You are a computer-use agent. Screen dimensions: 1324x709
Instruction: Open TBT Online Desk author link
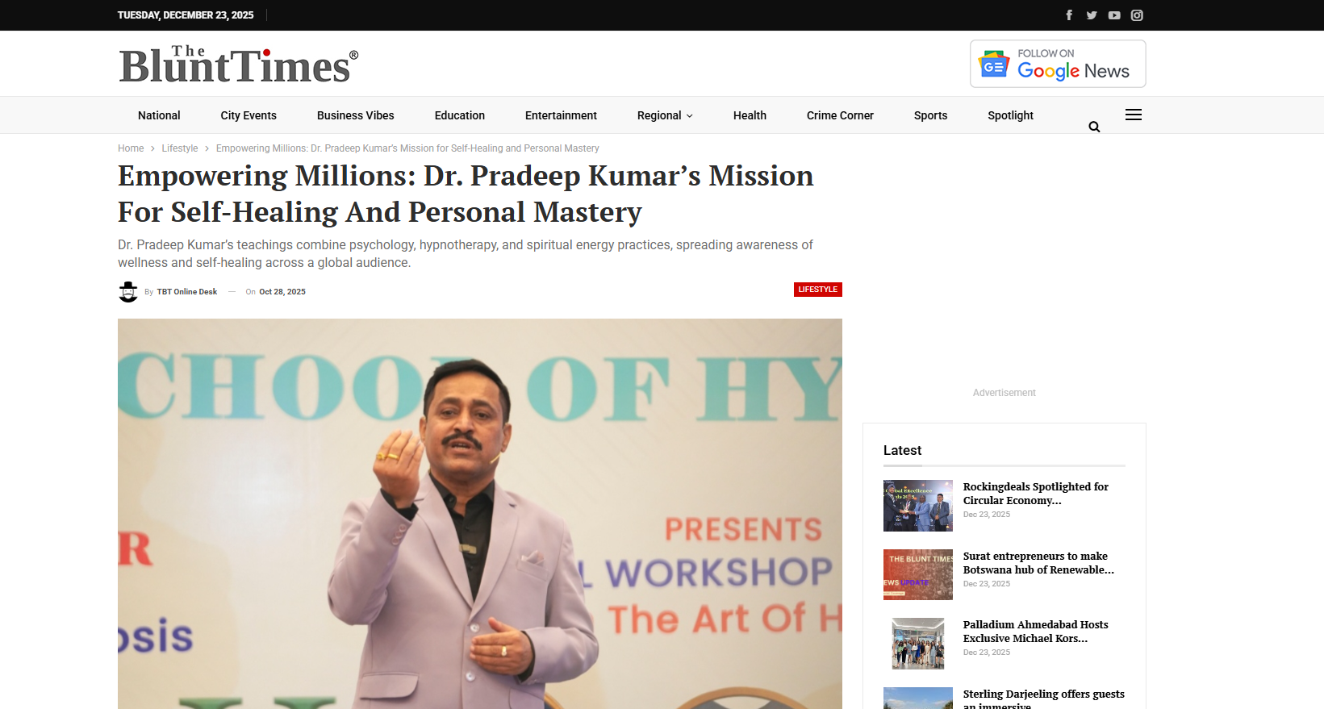[x=186, y=292]
